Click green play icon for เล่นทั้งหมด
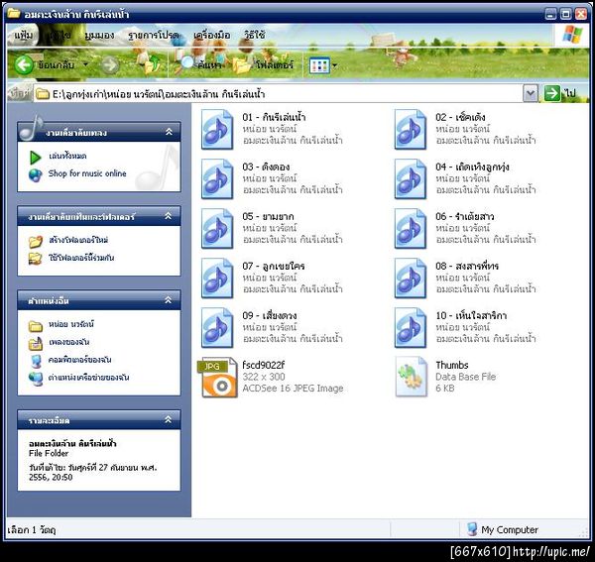 pyautogui.click(x=36, y=157)
